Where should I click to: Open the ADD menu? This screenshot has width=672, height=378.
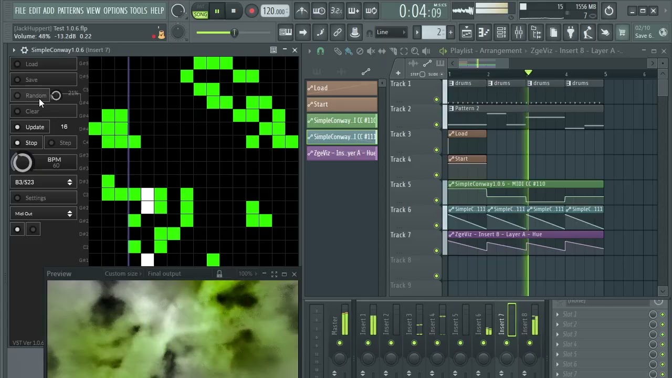pyautogui.click(x=49, y=10)
